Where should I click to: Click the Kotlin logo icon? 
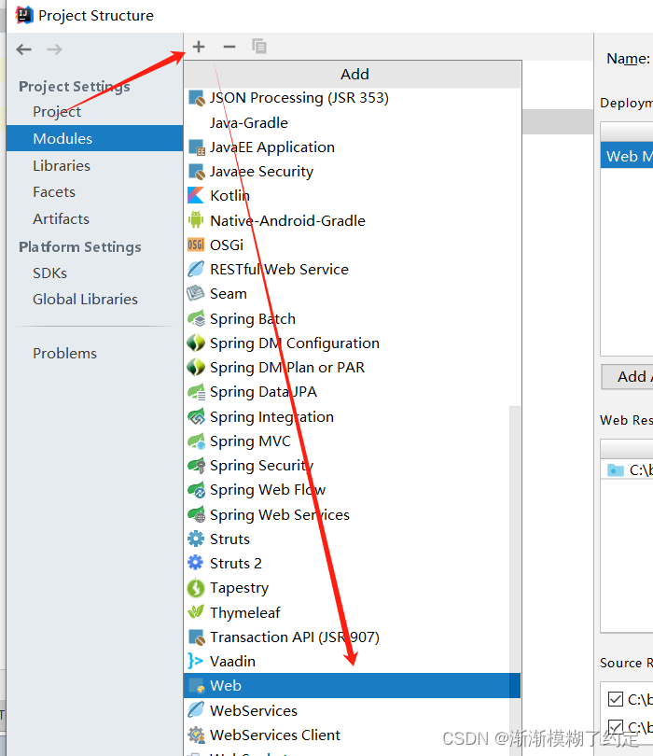coord(196,196)
